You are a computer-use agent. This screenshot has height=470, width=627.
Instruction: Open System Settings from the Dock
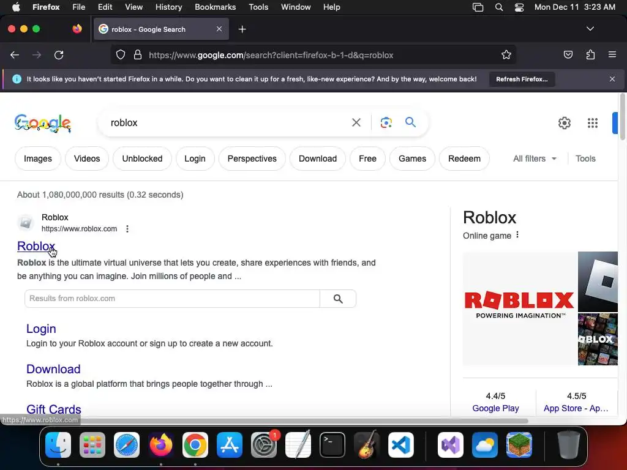[x=264, y=445]
